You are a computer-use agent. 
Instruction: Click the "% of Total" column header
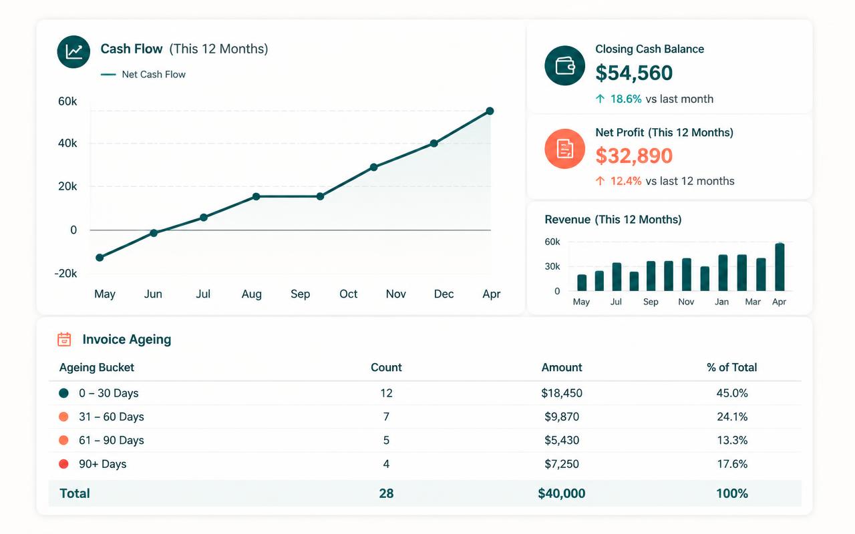[732, 368]
